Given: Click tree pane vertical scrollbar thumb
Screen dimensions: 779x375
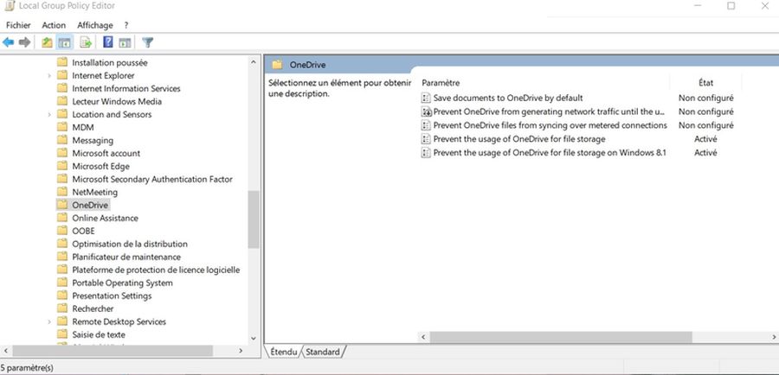Looking at the screenshot, I should pyautogui.click(x=254, y=219).
